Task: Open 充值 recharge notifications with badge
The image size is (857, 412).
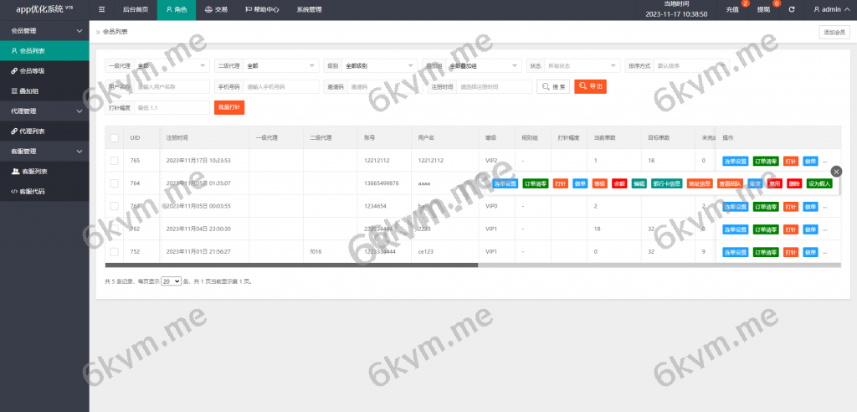Action: 732,10
